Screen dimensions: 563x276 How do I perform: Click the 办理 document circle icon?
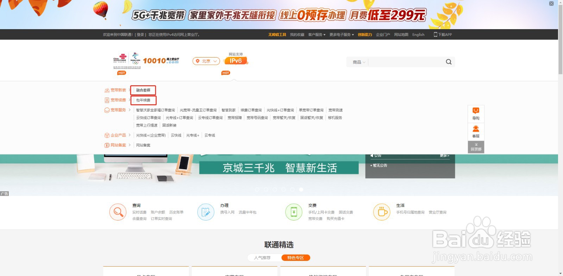click(206, 212)
